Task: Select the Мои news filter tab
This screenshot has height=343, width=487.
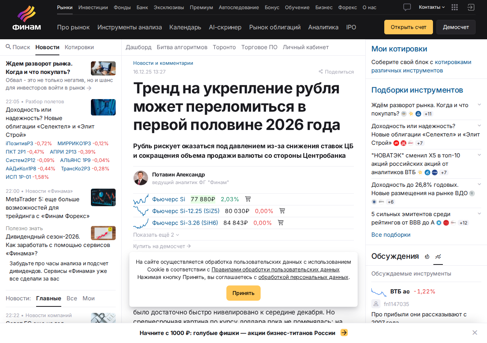Action: coord(89,298)
